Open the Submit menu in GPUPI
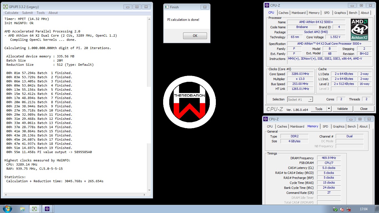This screenshot has height=213, width=379. point(27,13)
